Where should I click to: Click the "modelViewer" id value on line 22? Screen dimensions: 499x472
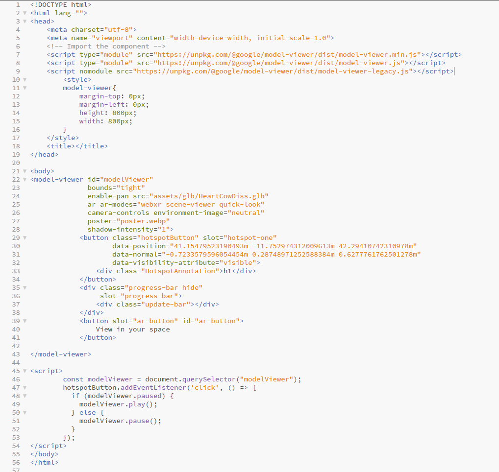point(126,180)
